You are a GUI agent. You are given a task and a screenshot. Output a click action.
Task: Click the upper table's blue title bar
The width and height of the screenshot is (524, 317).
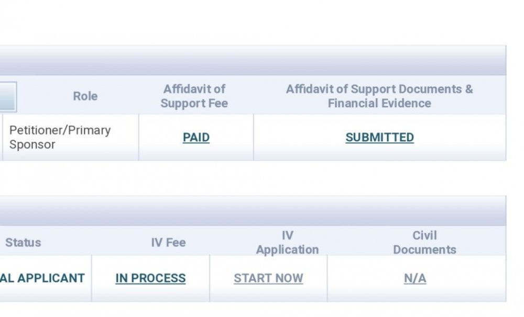(253, 60)
